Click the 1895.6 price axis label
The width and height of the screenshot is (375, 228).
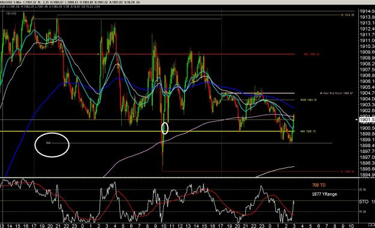[x=367, y=169]
